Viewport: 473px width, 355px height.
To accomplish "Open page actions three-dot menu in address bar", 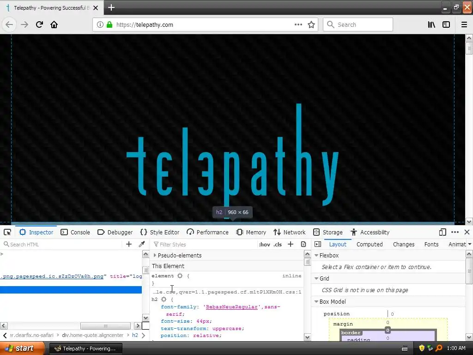I will tap(298, 24).
